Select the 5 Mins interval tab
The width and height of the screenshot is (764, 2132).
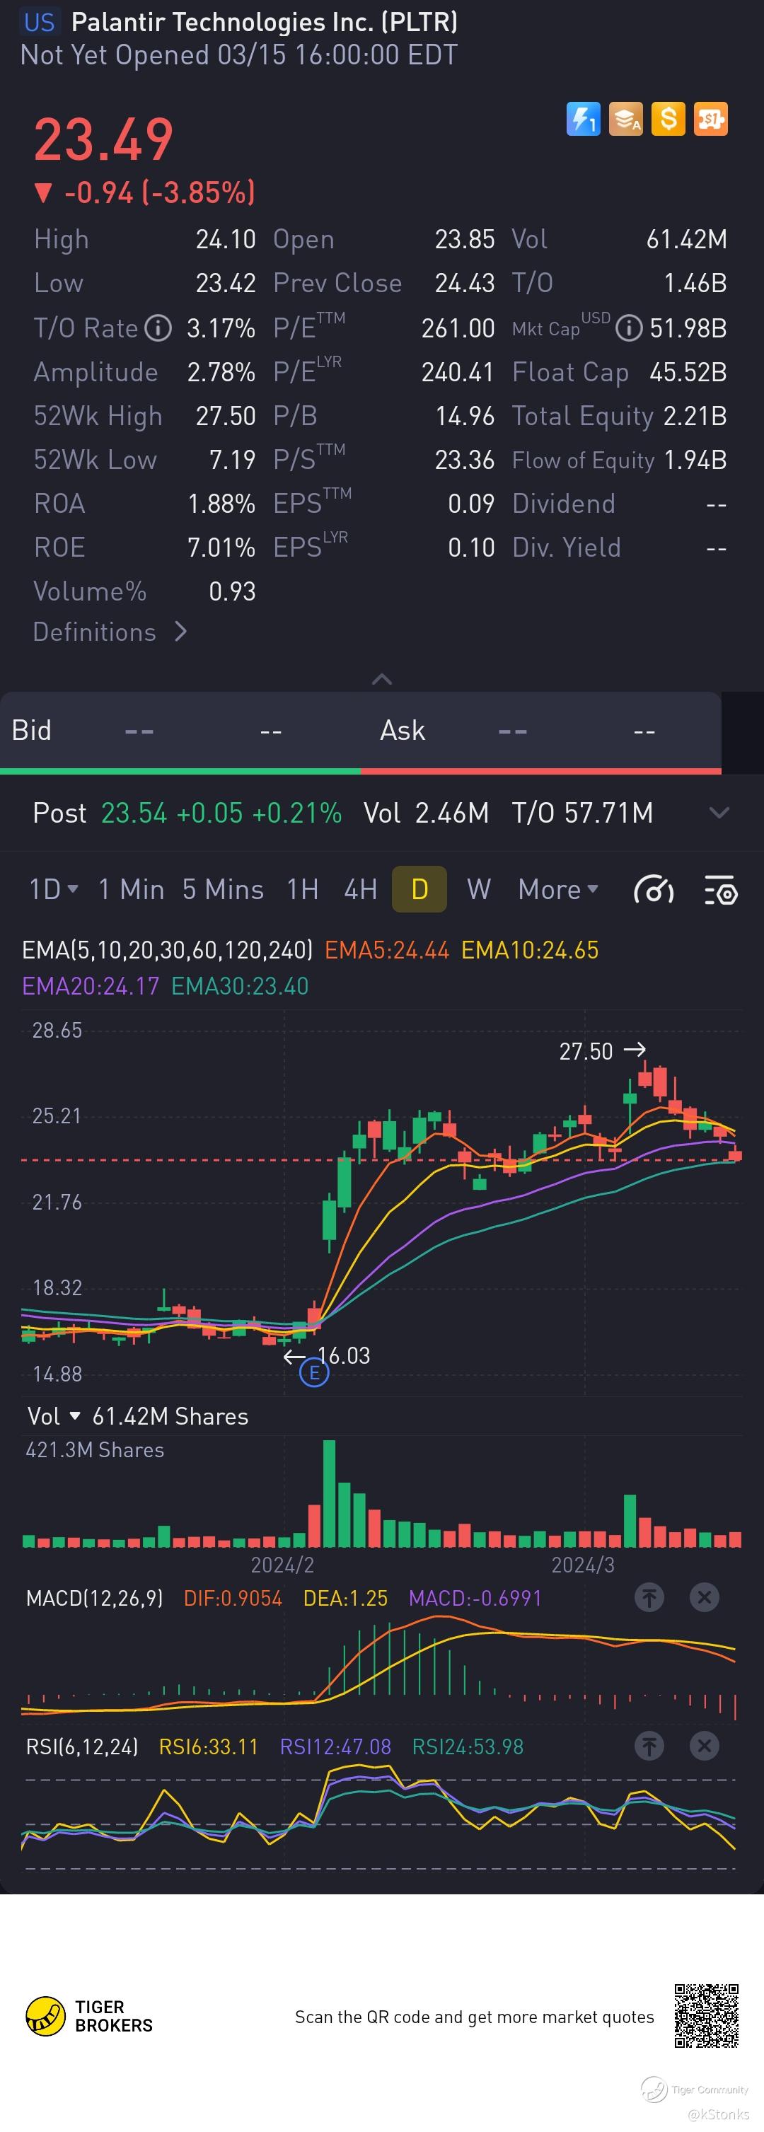click(224, 890)
